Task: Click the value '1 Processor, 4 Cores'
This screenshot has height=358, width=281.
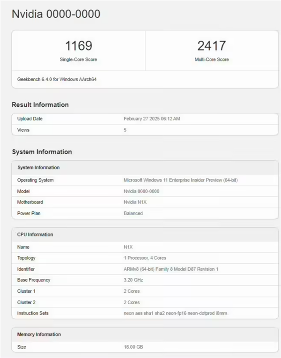Action: point(145,258)
